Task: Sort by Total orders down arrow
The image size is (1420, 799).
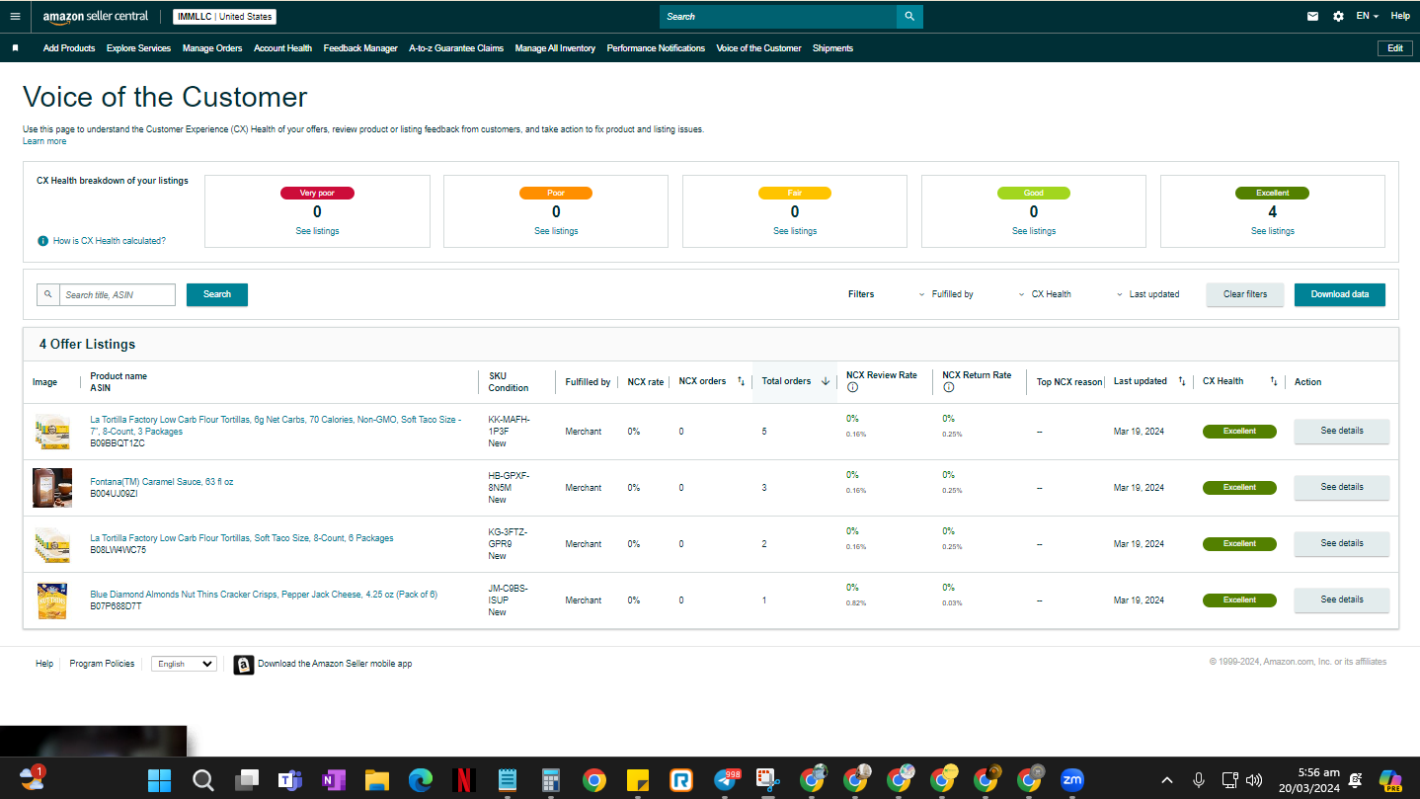Action: [826, 381]
